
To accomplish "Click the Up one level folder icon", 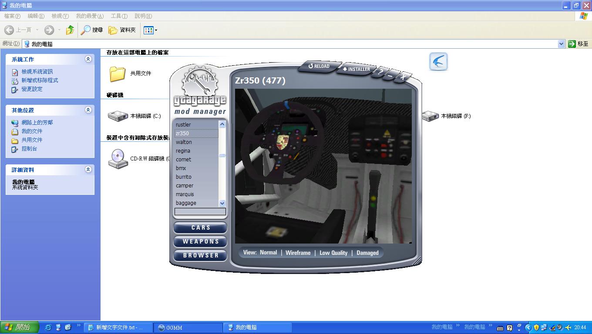I will coord(70,30).
